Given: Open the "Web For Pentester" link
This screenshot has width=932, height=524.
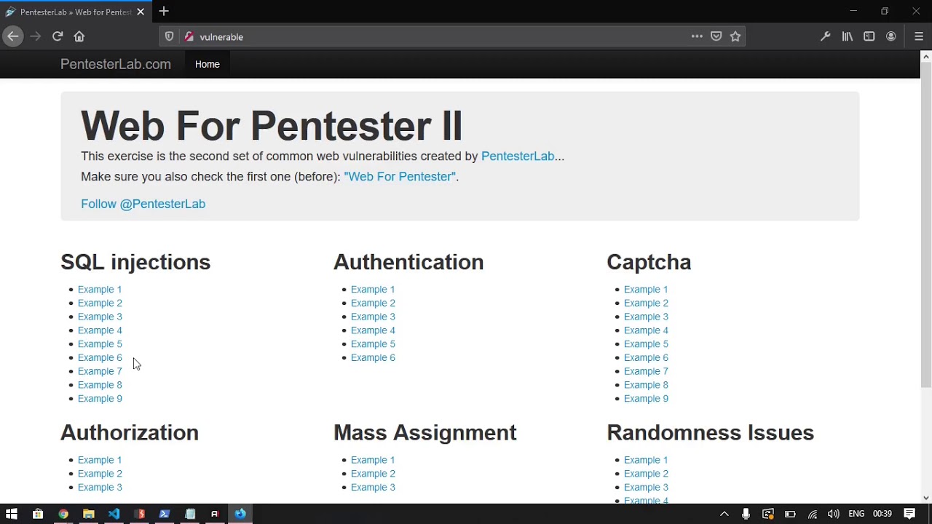Looking at the screenshot, I should point(400,176).
